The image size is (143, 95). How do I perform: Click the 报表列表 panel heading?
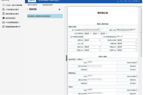pyautogui.click(x=33, y=9)
